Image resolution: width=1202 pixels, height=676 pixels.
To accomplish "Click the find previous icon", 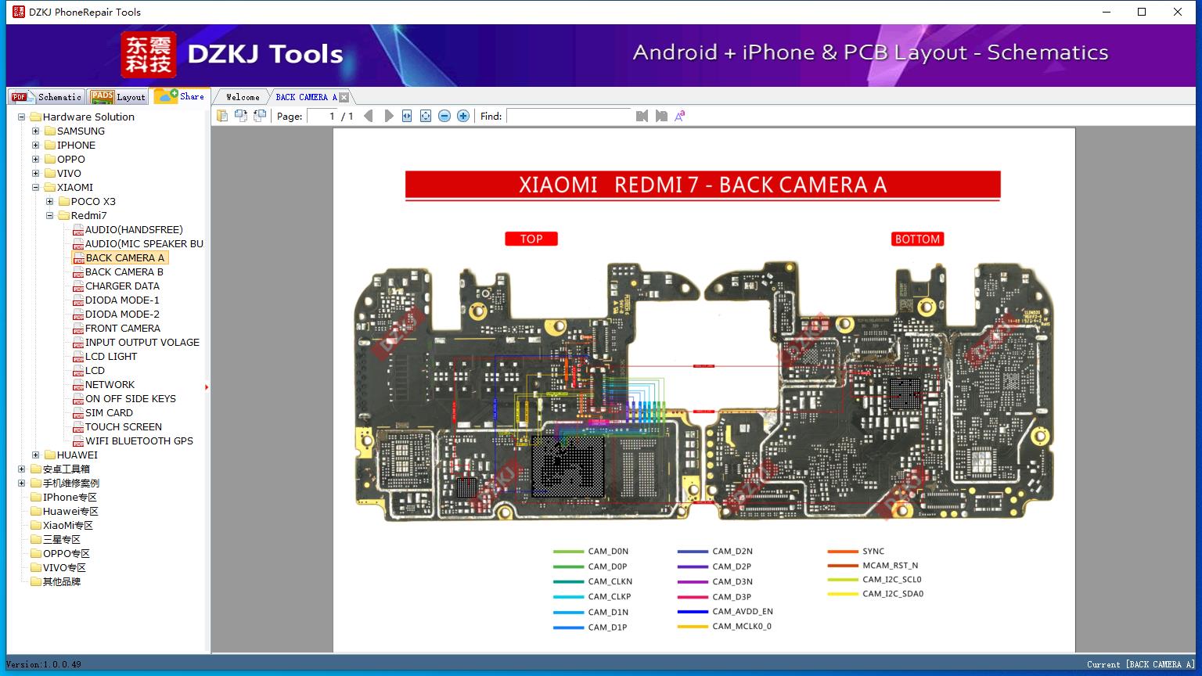I will coord(642,116).
